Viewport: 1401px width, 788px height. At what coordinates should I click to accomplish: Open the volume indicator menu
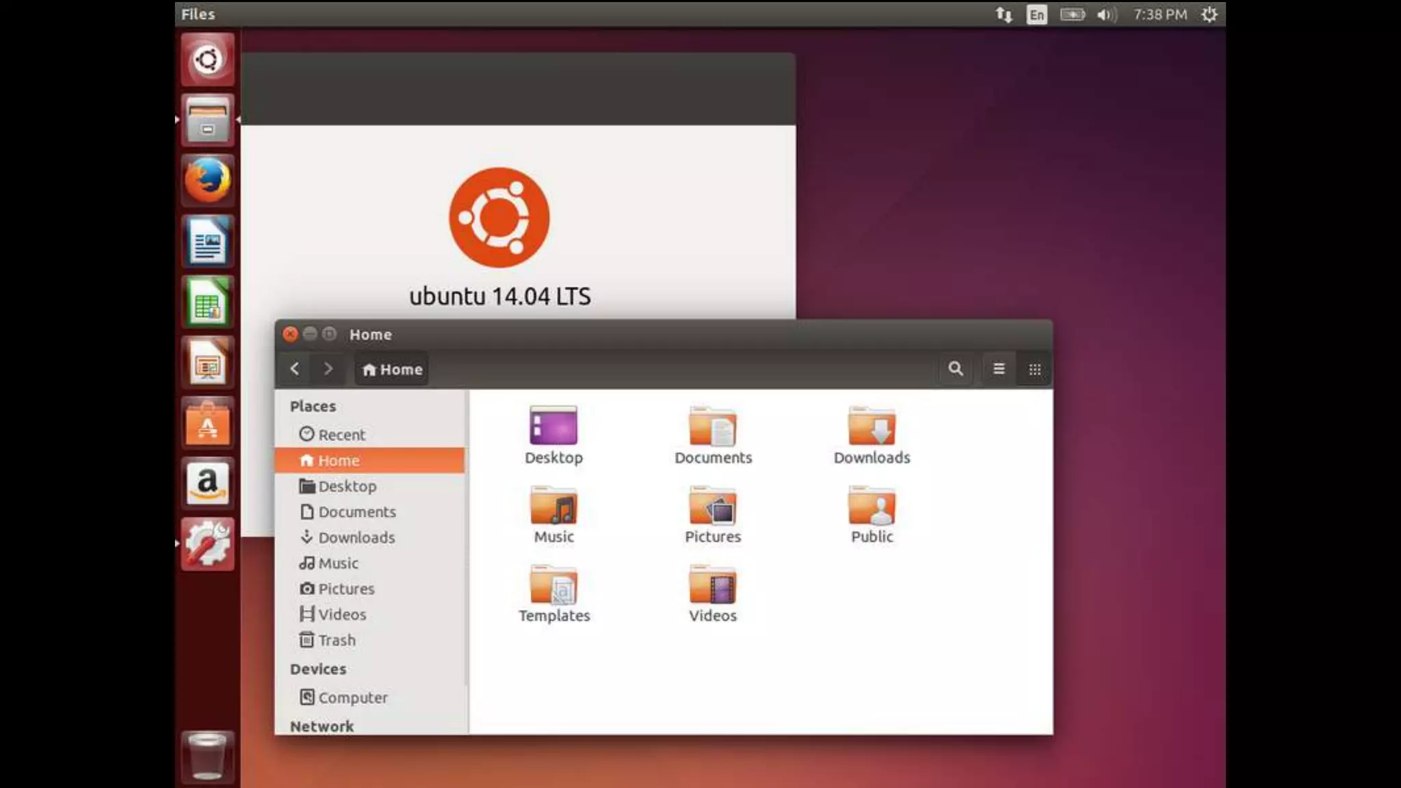pos(1105,14)
